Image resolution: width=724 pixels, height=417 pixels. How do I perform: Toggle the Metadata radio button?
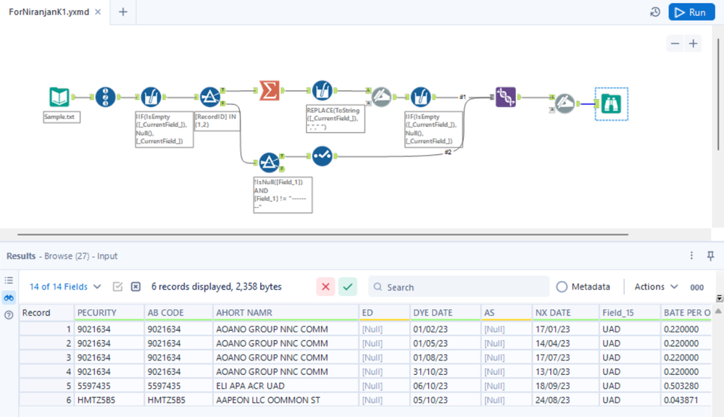[x=562, y=287]
